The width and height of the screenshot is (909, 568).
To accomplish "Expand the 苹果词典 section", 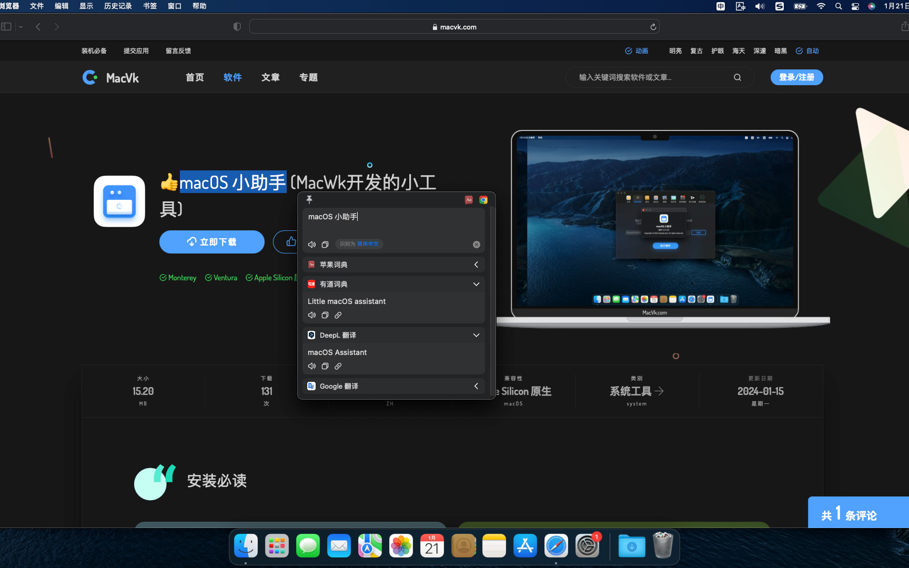I will 476,265.
